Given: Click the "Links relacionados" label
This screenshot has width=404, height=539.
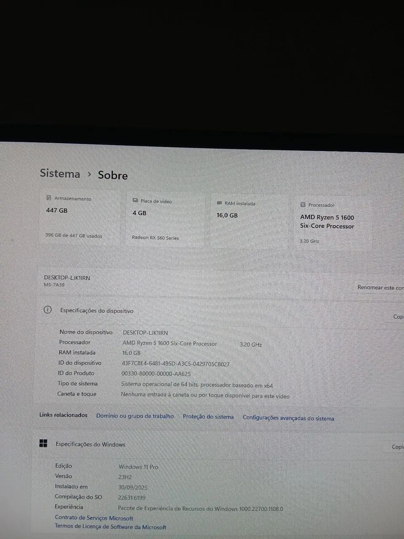Looking at the screenshot, I should point(63,415).
